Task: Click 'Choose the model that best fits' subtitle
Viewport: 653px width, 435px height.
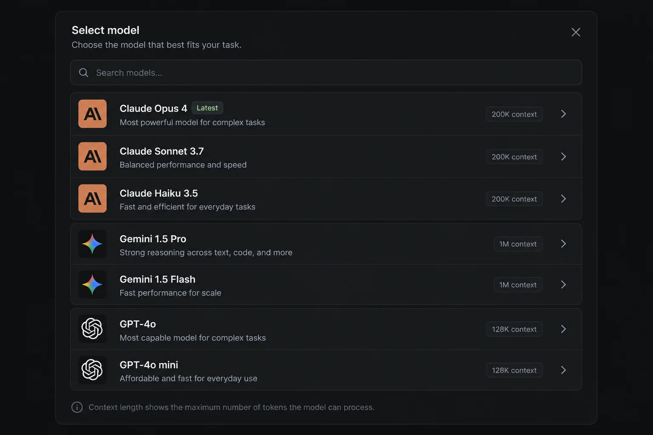Action: tap(156, 45)
